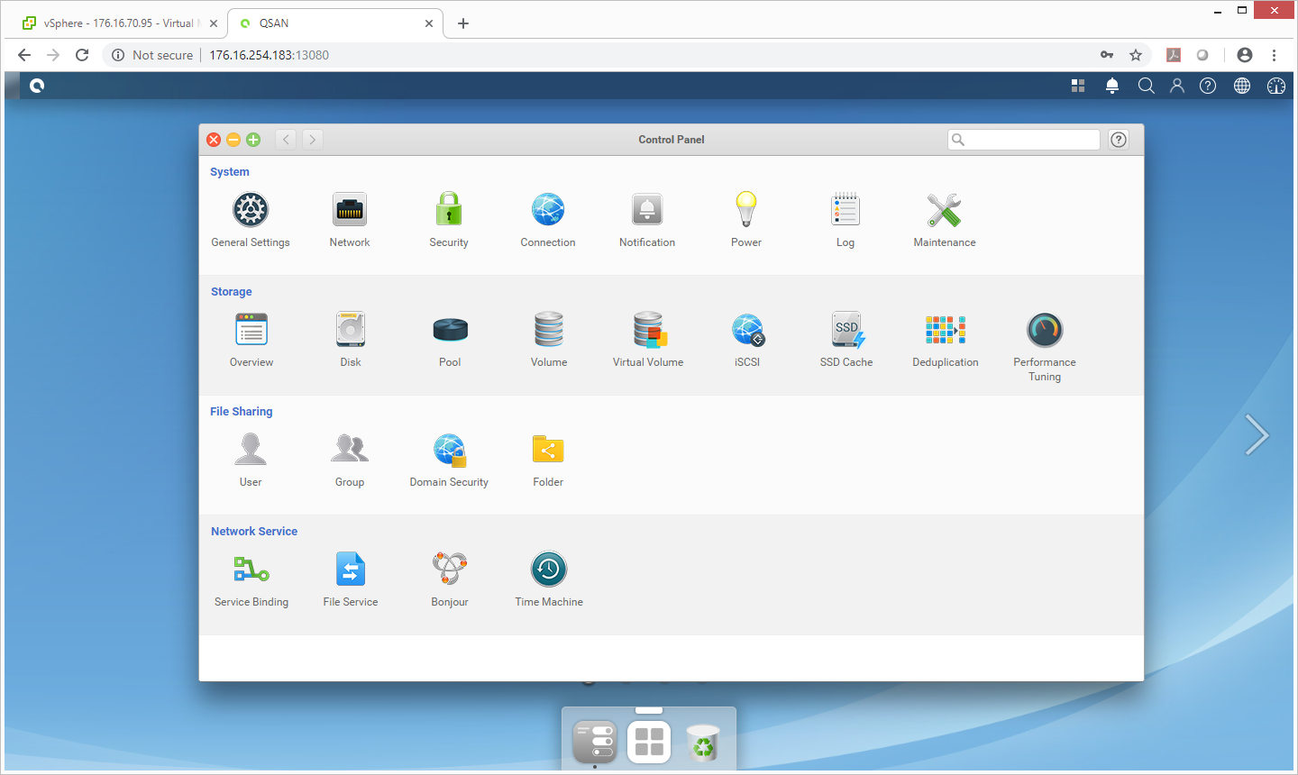Open the File Service icon
The width and height of the screenshot is (1298, 775).
[351, 570]
